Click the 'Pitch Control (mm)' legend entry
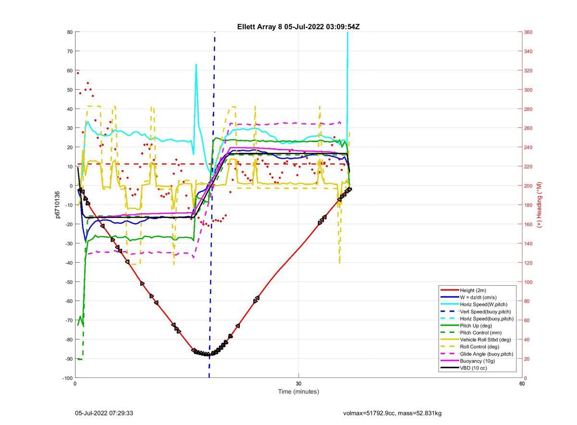577x425 pixels. (480, 333)
